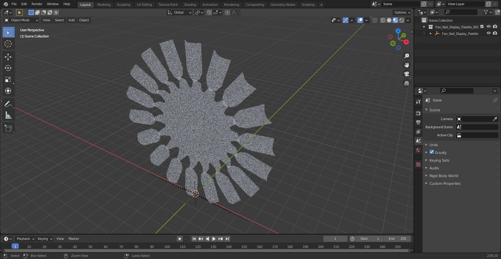Switch to the Geometry Nodes workspace tab
This screenshot has width=501, height=259.
pos(283,4)
